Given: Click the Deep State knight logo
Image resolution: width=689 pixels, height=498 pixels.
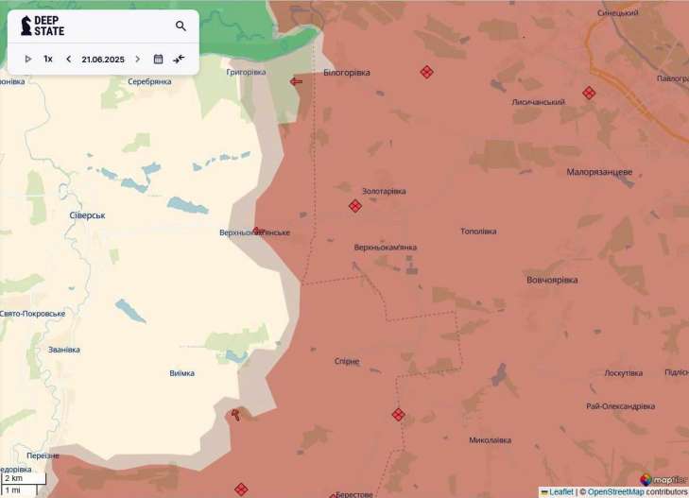Looking at the screenshot, I should coord(26,26).
